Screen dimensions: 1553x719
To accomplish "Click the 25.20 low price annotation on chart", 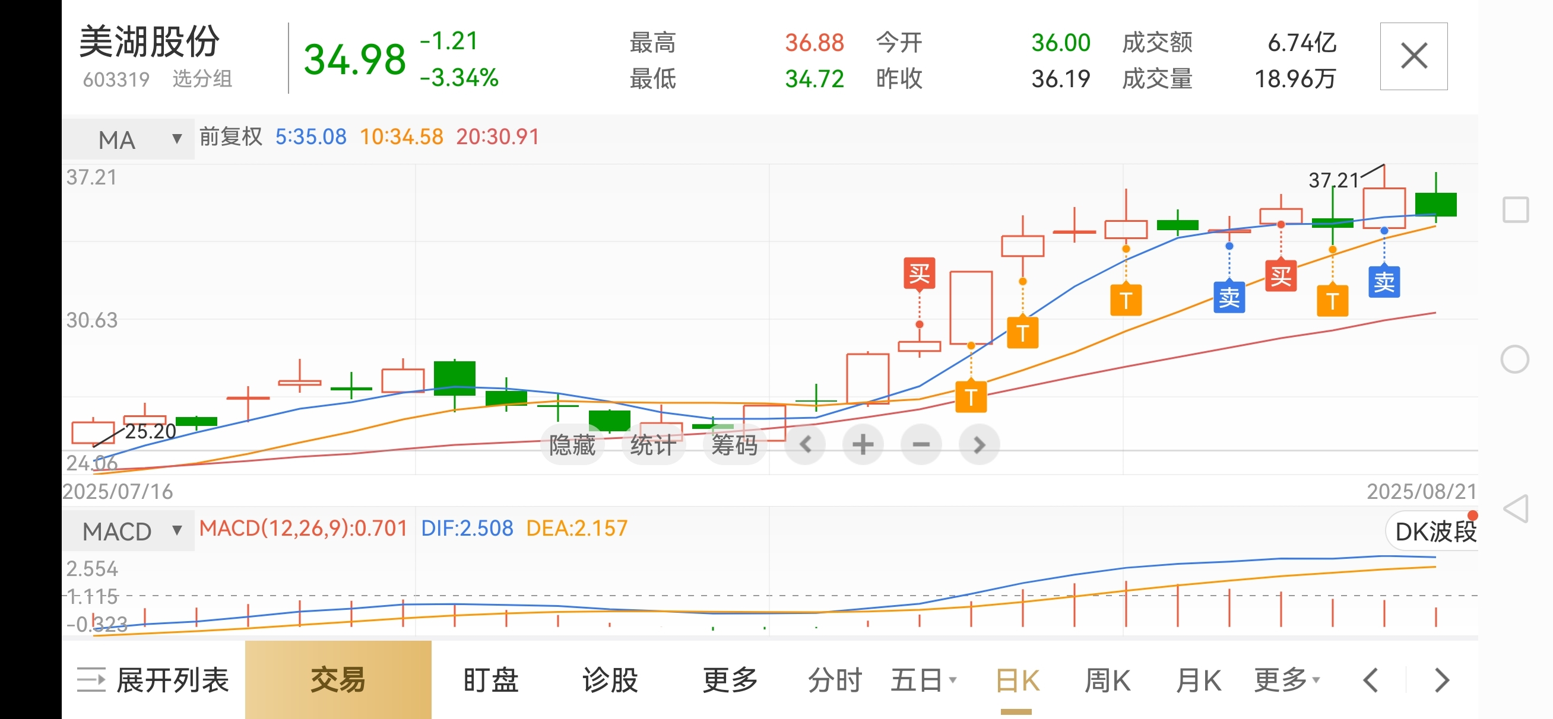I will [x=150, y=431].
